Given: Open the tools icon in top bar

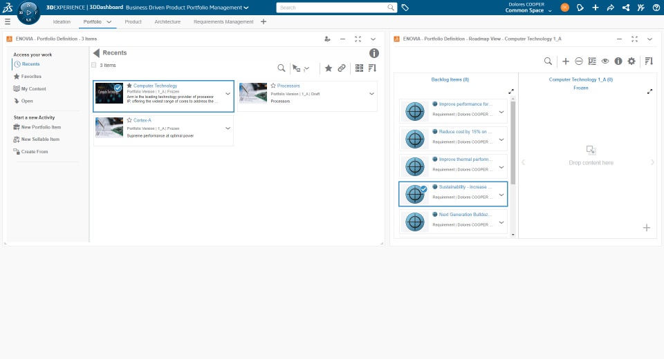Looking at the screenshot, I should tap(640, 8).
